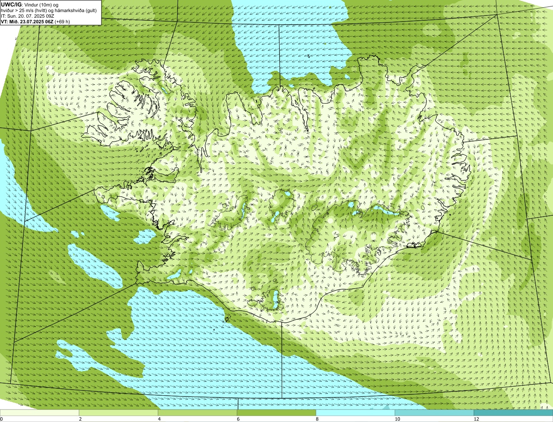Click the legend label "4"
Image resolution: width=553 pixels, height=422 pixels.
coord(159,419)
